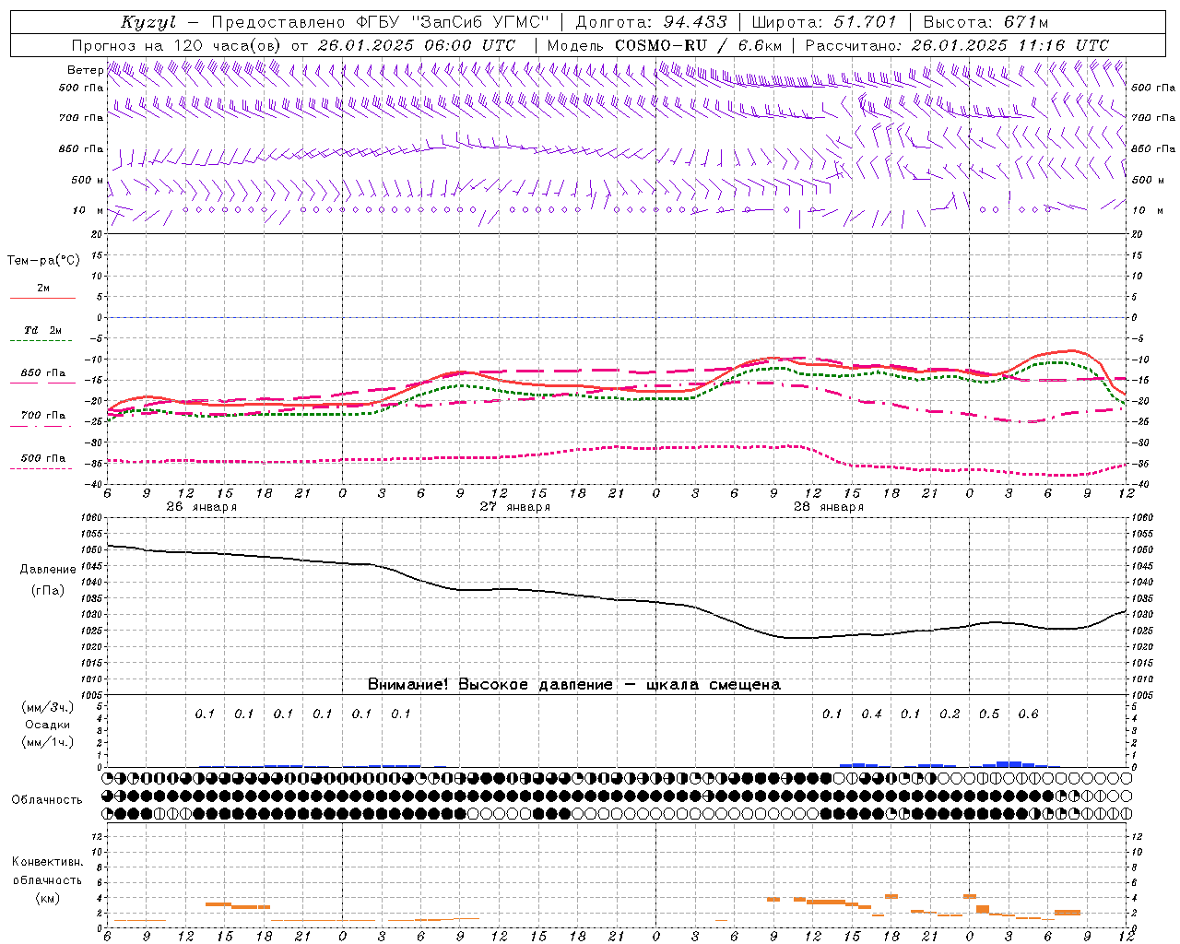Click the "(мм/3ч.)" precipitation unit label
The image size is (1180, 944).
48,707
